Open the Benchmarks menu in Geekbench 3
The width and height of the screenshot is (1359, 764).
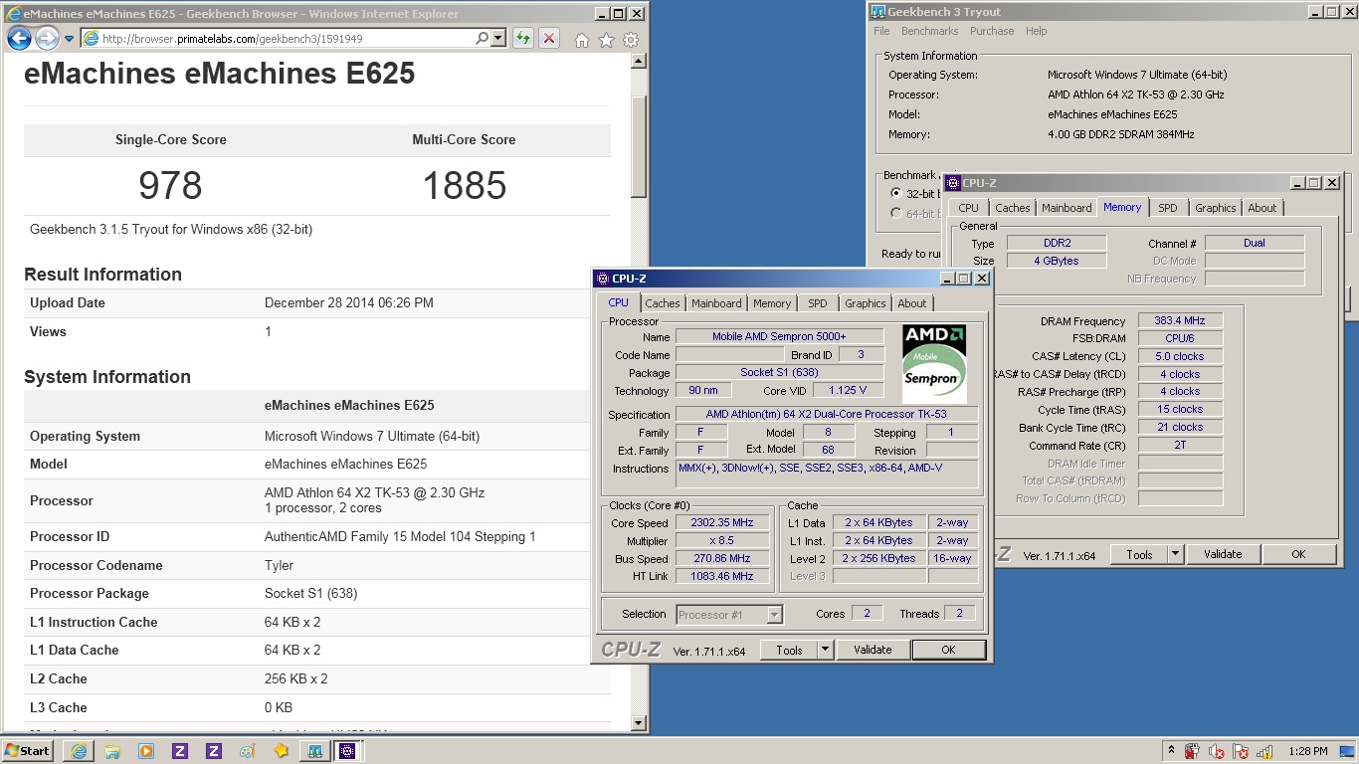coord(930,31)
